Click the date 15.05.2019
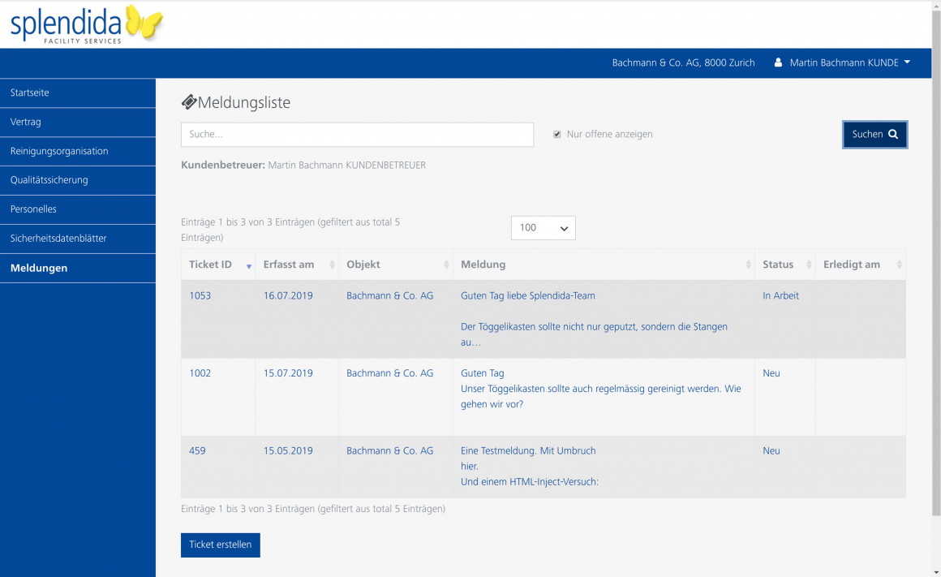This screenshot has height=577, width=941. tap(288, 450)
